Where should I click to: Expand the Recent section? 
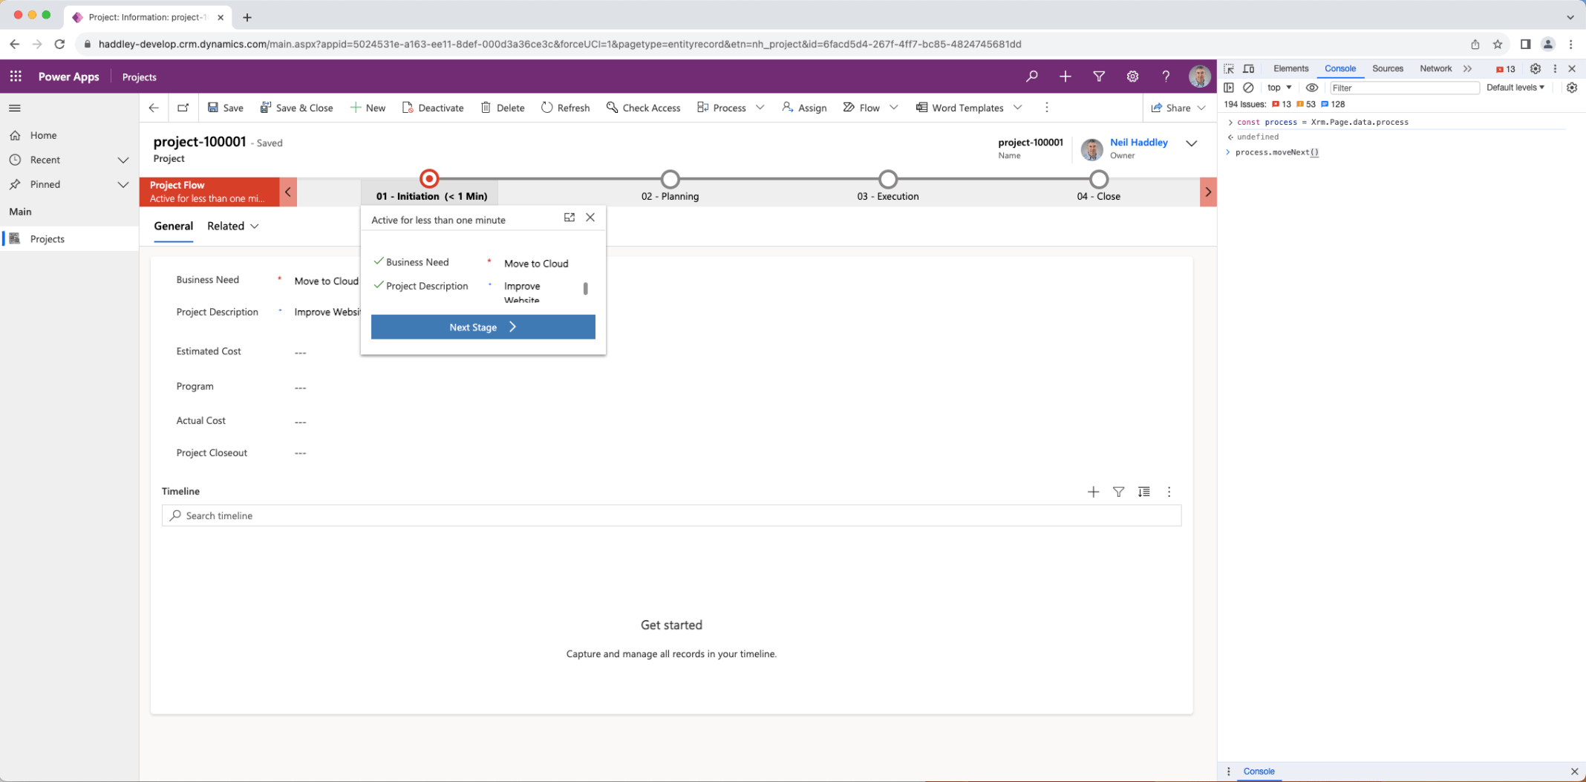click(x=123, y=160)
